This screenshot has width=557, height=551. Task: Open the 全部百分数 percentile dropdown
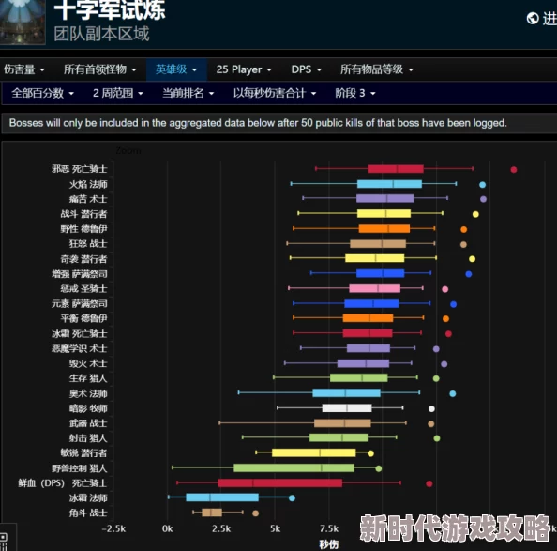pyautogui.click(x=42, y=94)
